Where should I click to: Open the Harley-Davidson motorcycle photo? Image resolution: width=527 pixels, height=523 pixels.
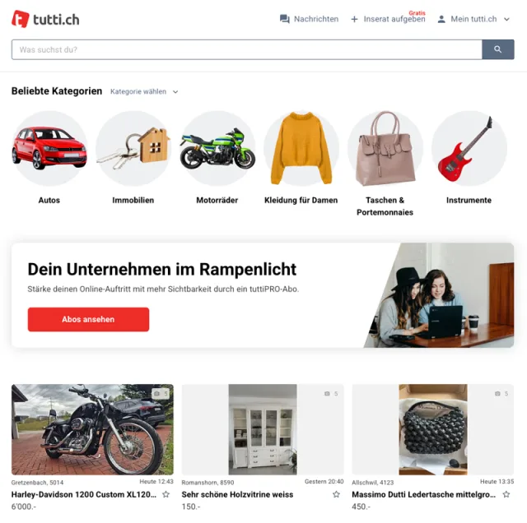click(92, 429)
